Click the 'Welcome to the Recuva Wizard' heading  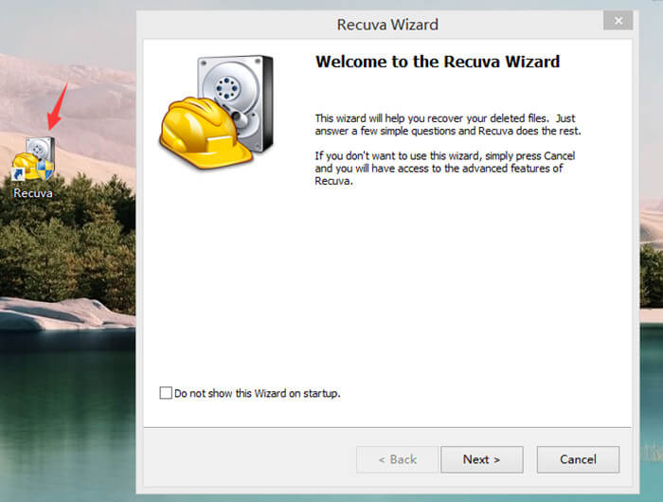click(437, 63)
